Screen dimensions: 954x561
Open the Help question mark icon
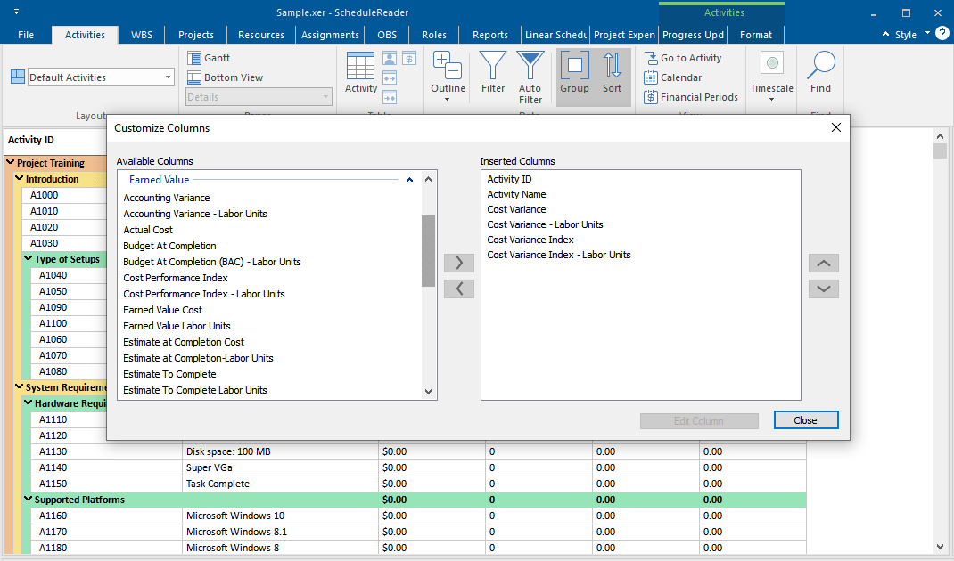point(942,34)
